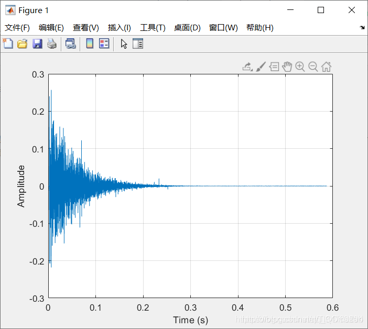Open the 查看(V) menu

(x=85, y=28)
